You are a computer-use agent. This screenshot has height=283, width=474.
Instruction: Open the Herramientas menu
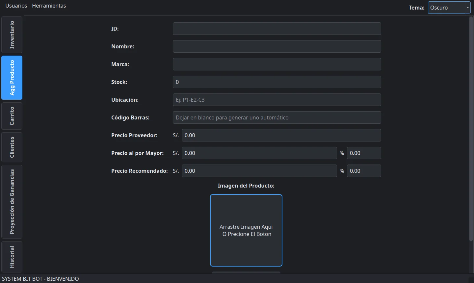(49, 6)
